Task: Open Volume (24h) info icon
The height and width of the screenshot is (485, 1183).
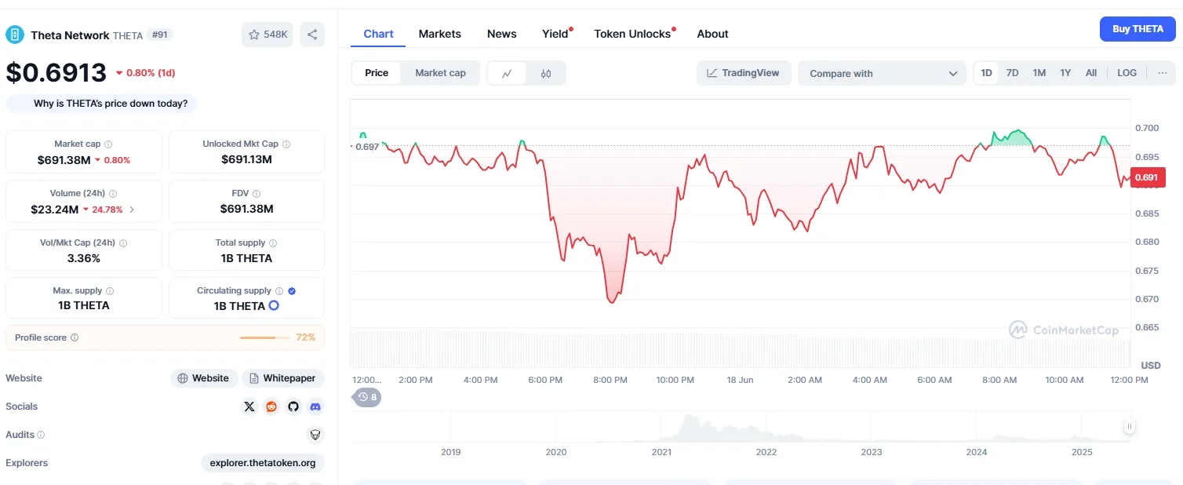Action: [x=113, y=193]
